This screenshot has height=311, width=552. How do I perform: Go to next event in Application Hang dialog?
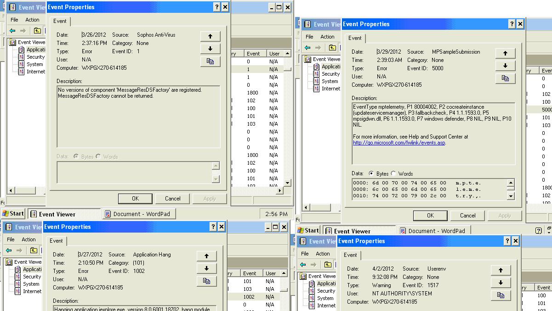pos(207,268)
